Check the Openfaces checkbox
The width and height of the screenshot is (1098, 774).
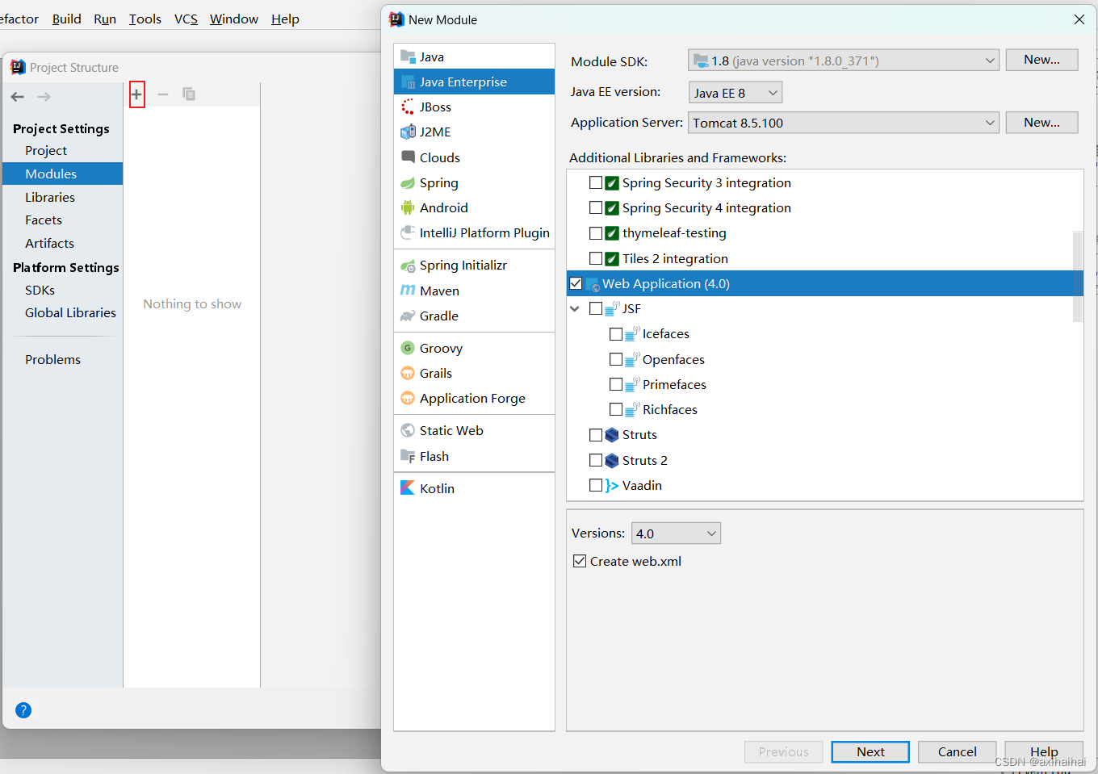coord(616,359)
